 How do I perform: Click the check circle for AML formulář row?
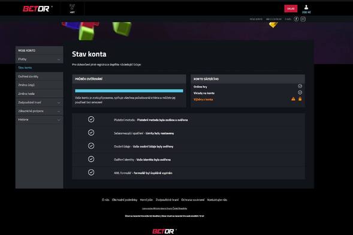91,173
